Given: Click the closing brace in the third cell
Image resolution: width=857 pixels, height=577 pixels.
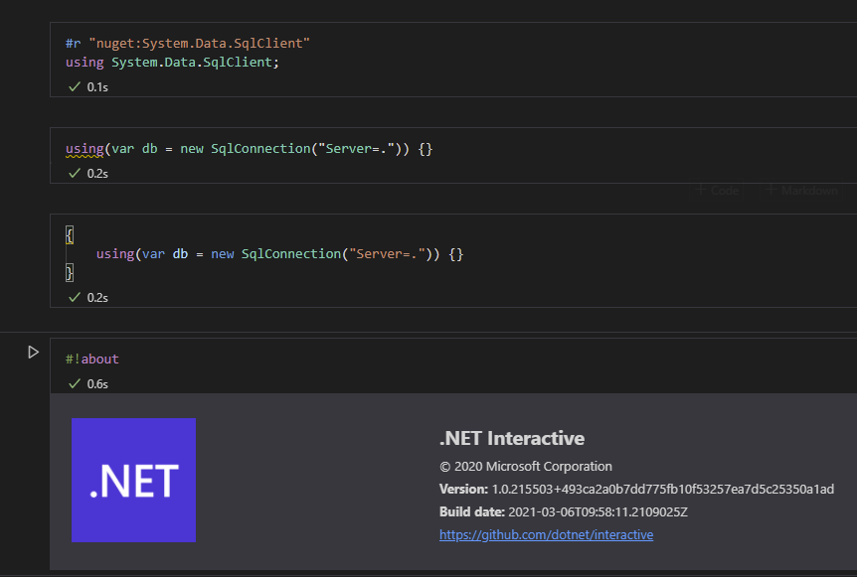Looking at the screenshot, I should [x=68, y=272].
